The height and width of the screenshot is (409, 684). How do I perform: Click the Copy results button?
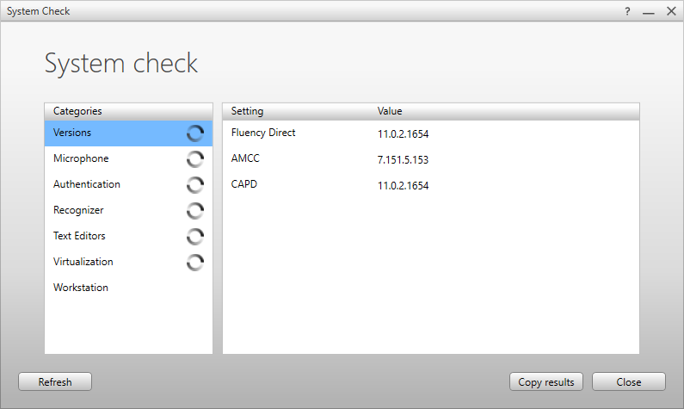pos(546,381)
